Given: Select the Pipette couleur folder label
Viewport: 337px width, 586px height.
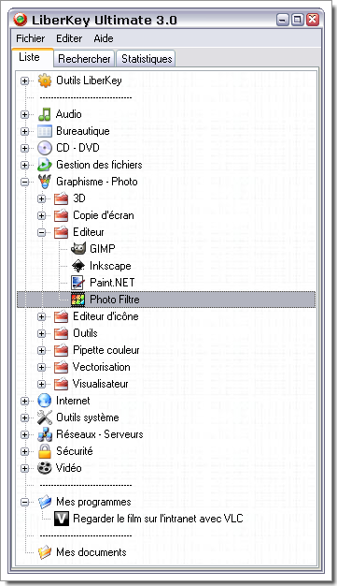Looking at the screenshot, I should pos(105,350).
